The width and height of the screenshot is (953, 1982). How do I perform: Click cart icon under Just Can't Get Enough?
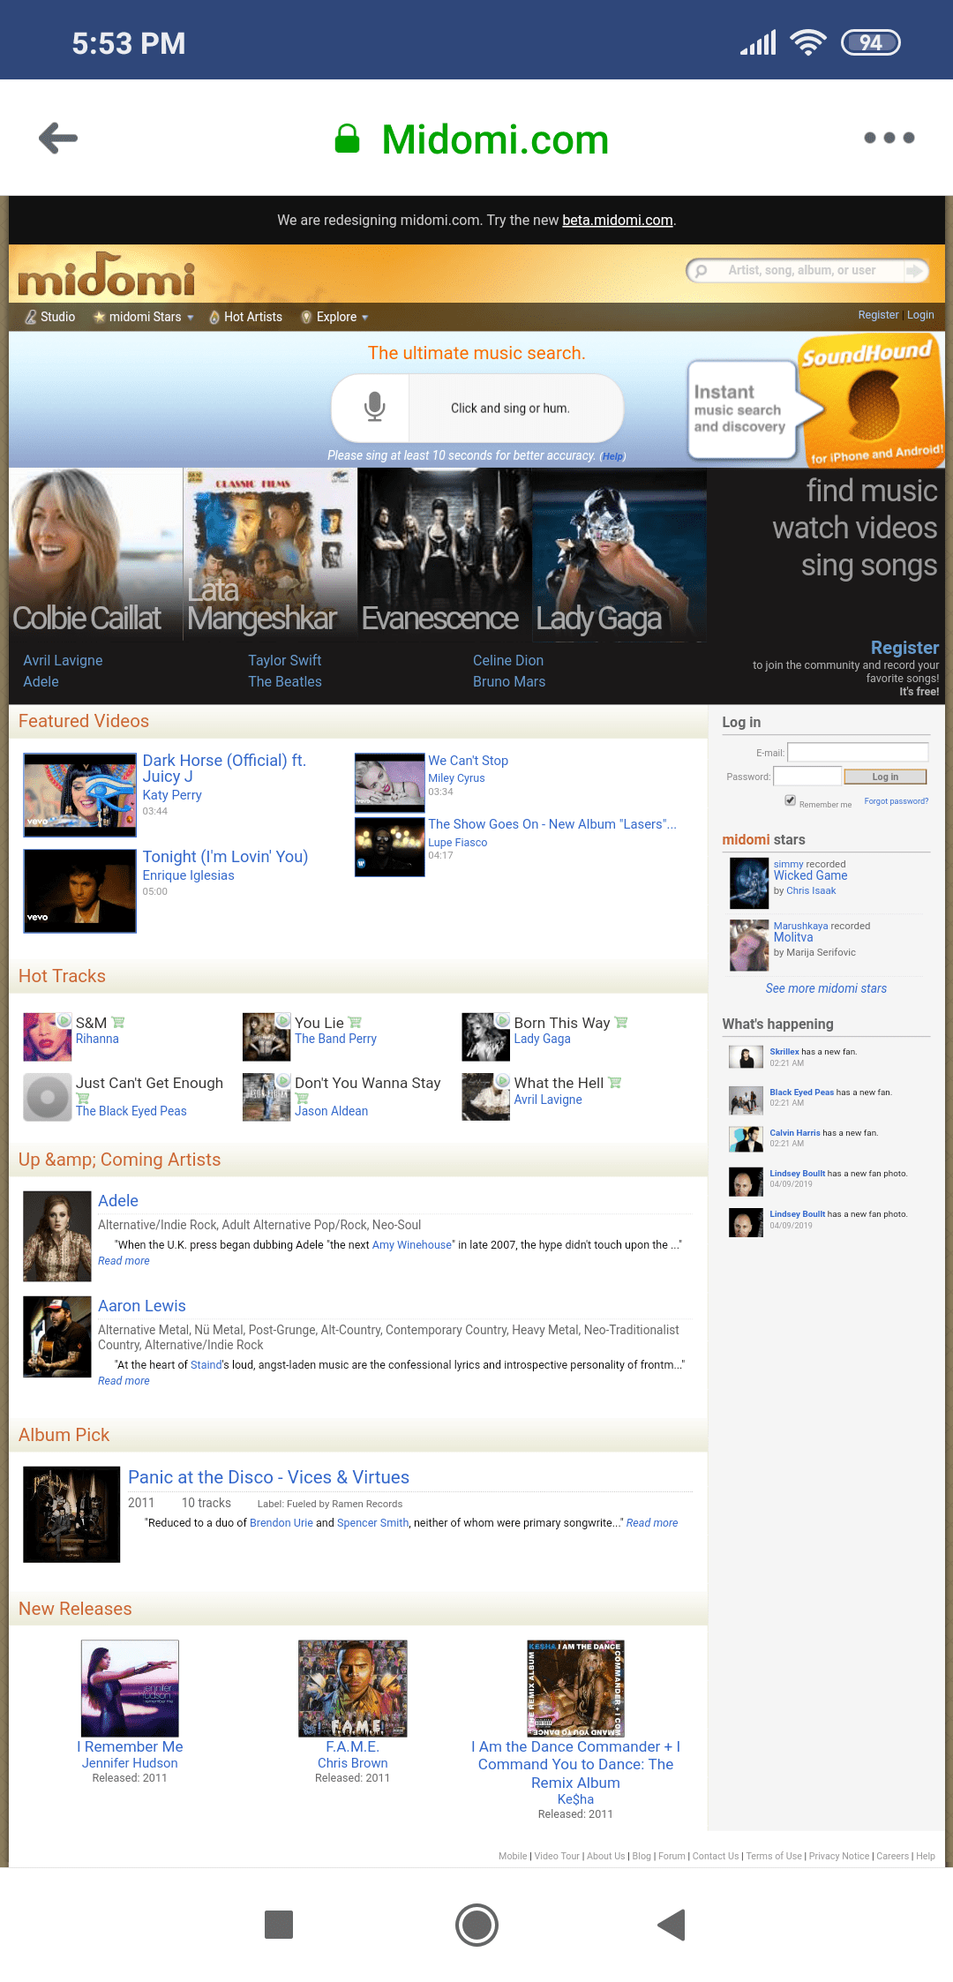pyautogui.click(x=83, y=1098)
